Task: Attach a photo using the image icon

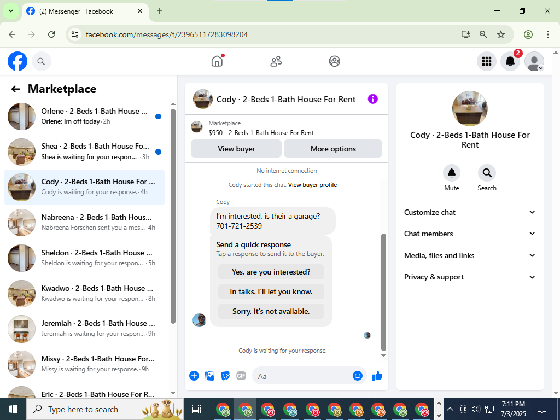Action: point(209,376)
